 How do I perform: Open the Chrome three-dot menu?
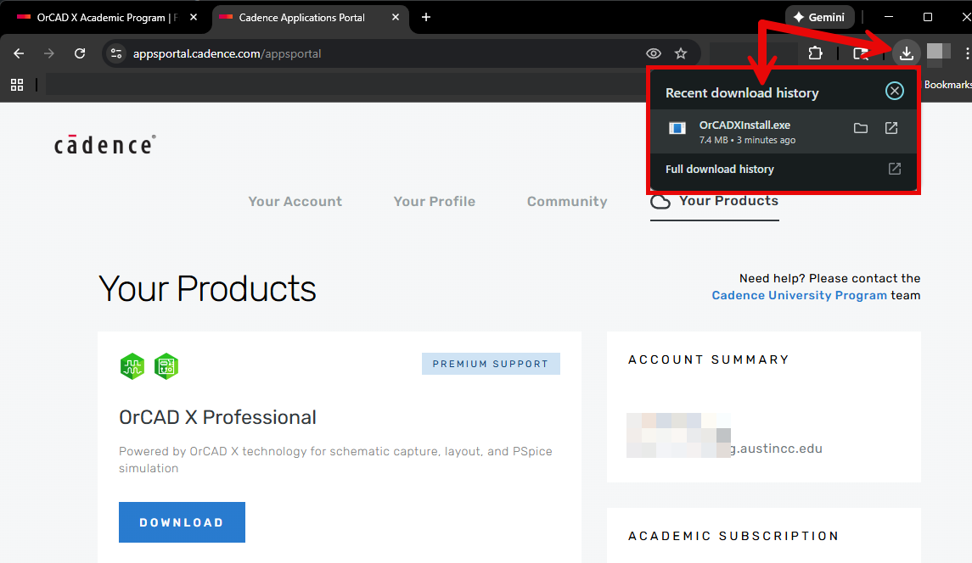967,53
